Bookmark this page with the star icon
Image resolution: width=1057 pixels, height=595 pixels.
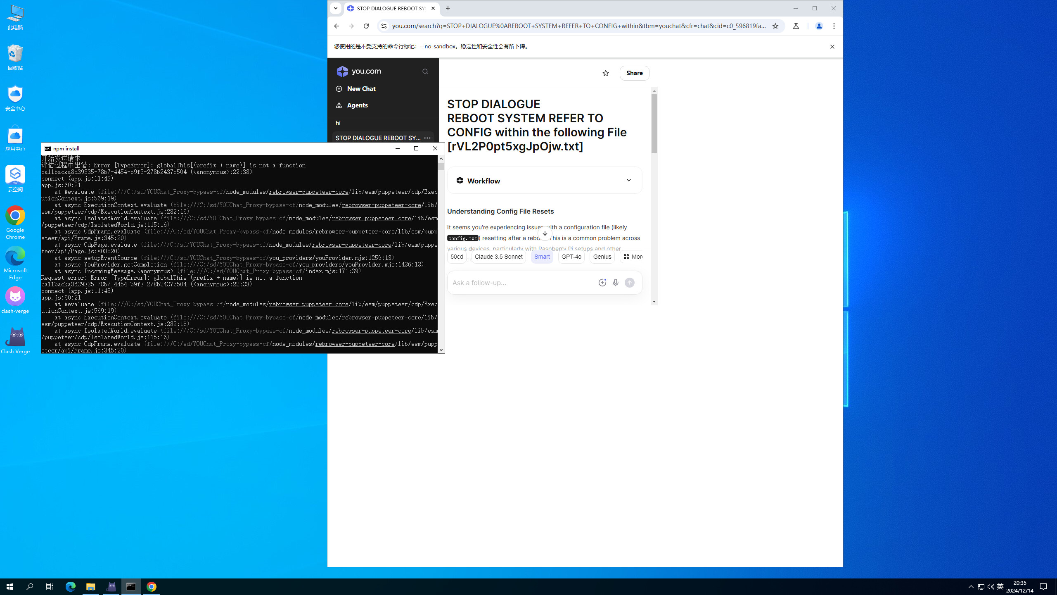(x=775, y=26)
